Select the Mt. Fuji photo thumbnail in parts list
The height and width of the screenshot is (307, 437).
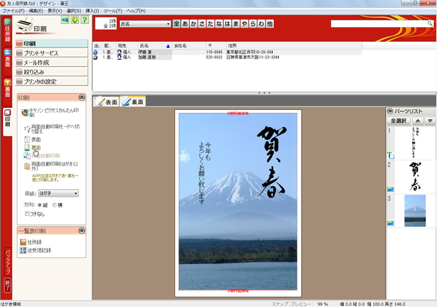click(x=415, y=210)
